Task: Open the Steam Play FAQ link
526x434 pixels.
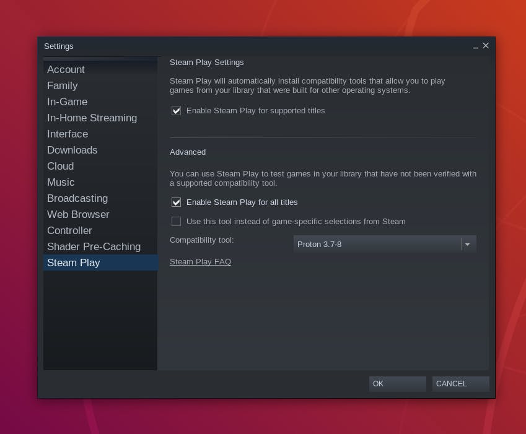Action: 200,262
